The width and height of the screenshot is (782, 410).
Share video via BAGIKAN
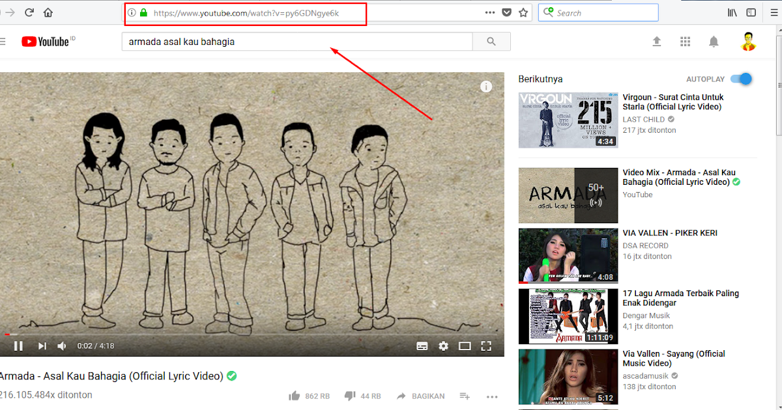pos(420,396)
